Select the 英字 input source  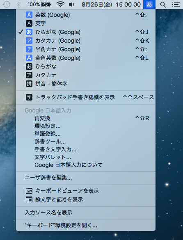tap(86, 23)
